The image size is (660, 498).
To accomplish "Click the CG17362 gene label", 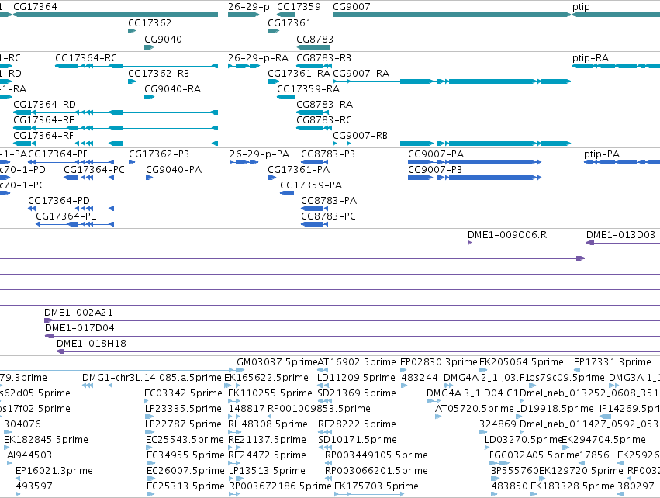I will [x=150, y=23].
